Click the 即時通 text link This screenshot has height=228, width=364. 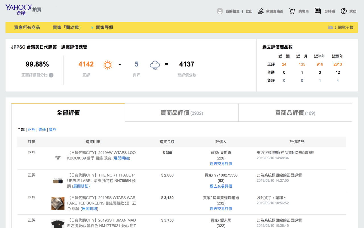click(330, 11)
